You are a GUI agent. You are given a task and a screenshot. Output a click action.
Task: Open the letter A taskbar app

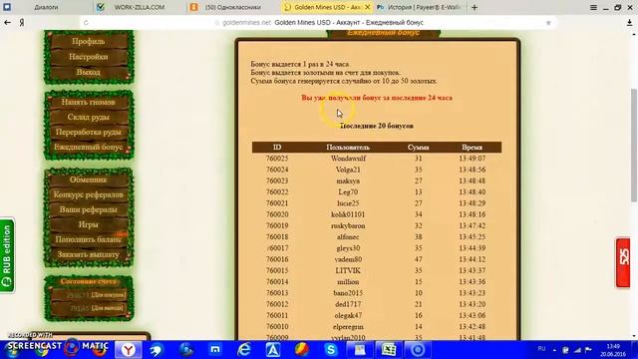click(272, 350)
